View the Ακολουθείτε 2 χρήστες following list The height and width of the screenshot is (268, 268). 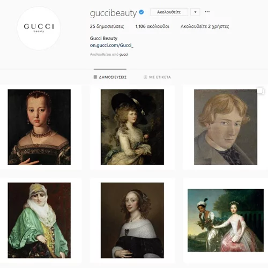coord(205,26)
